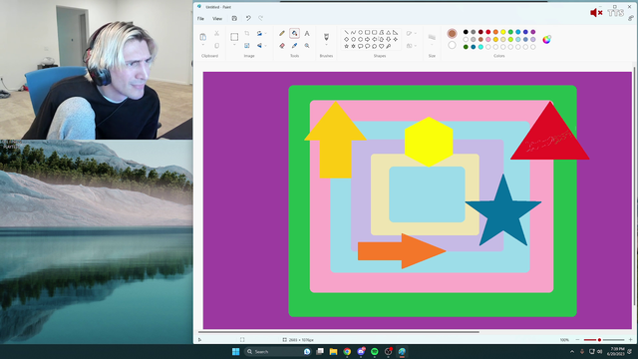Select the Color picker eyedropper tool
Viewport: 638px width, 359px height.
(295, 46)
